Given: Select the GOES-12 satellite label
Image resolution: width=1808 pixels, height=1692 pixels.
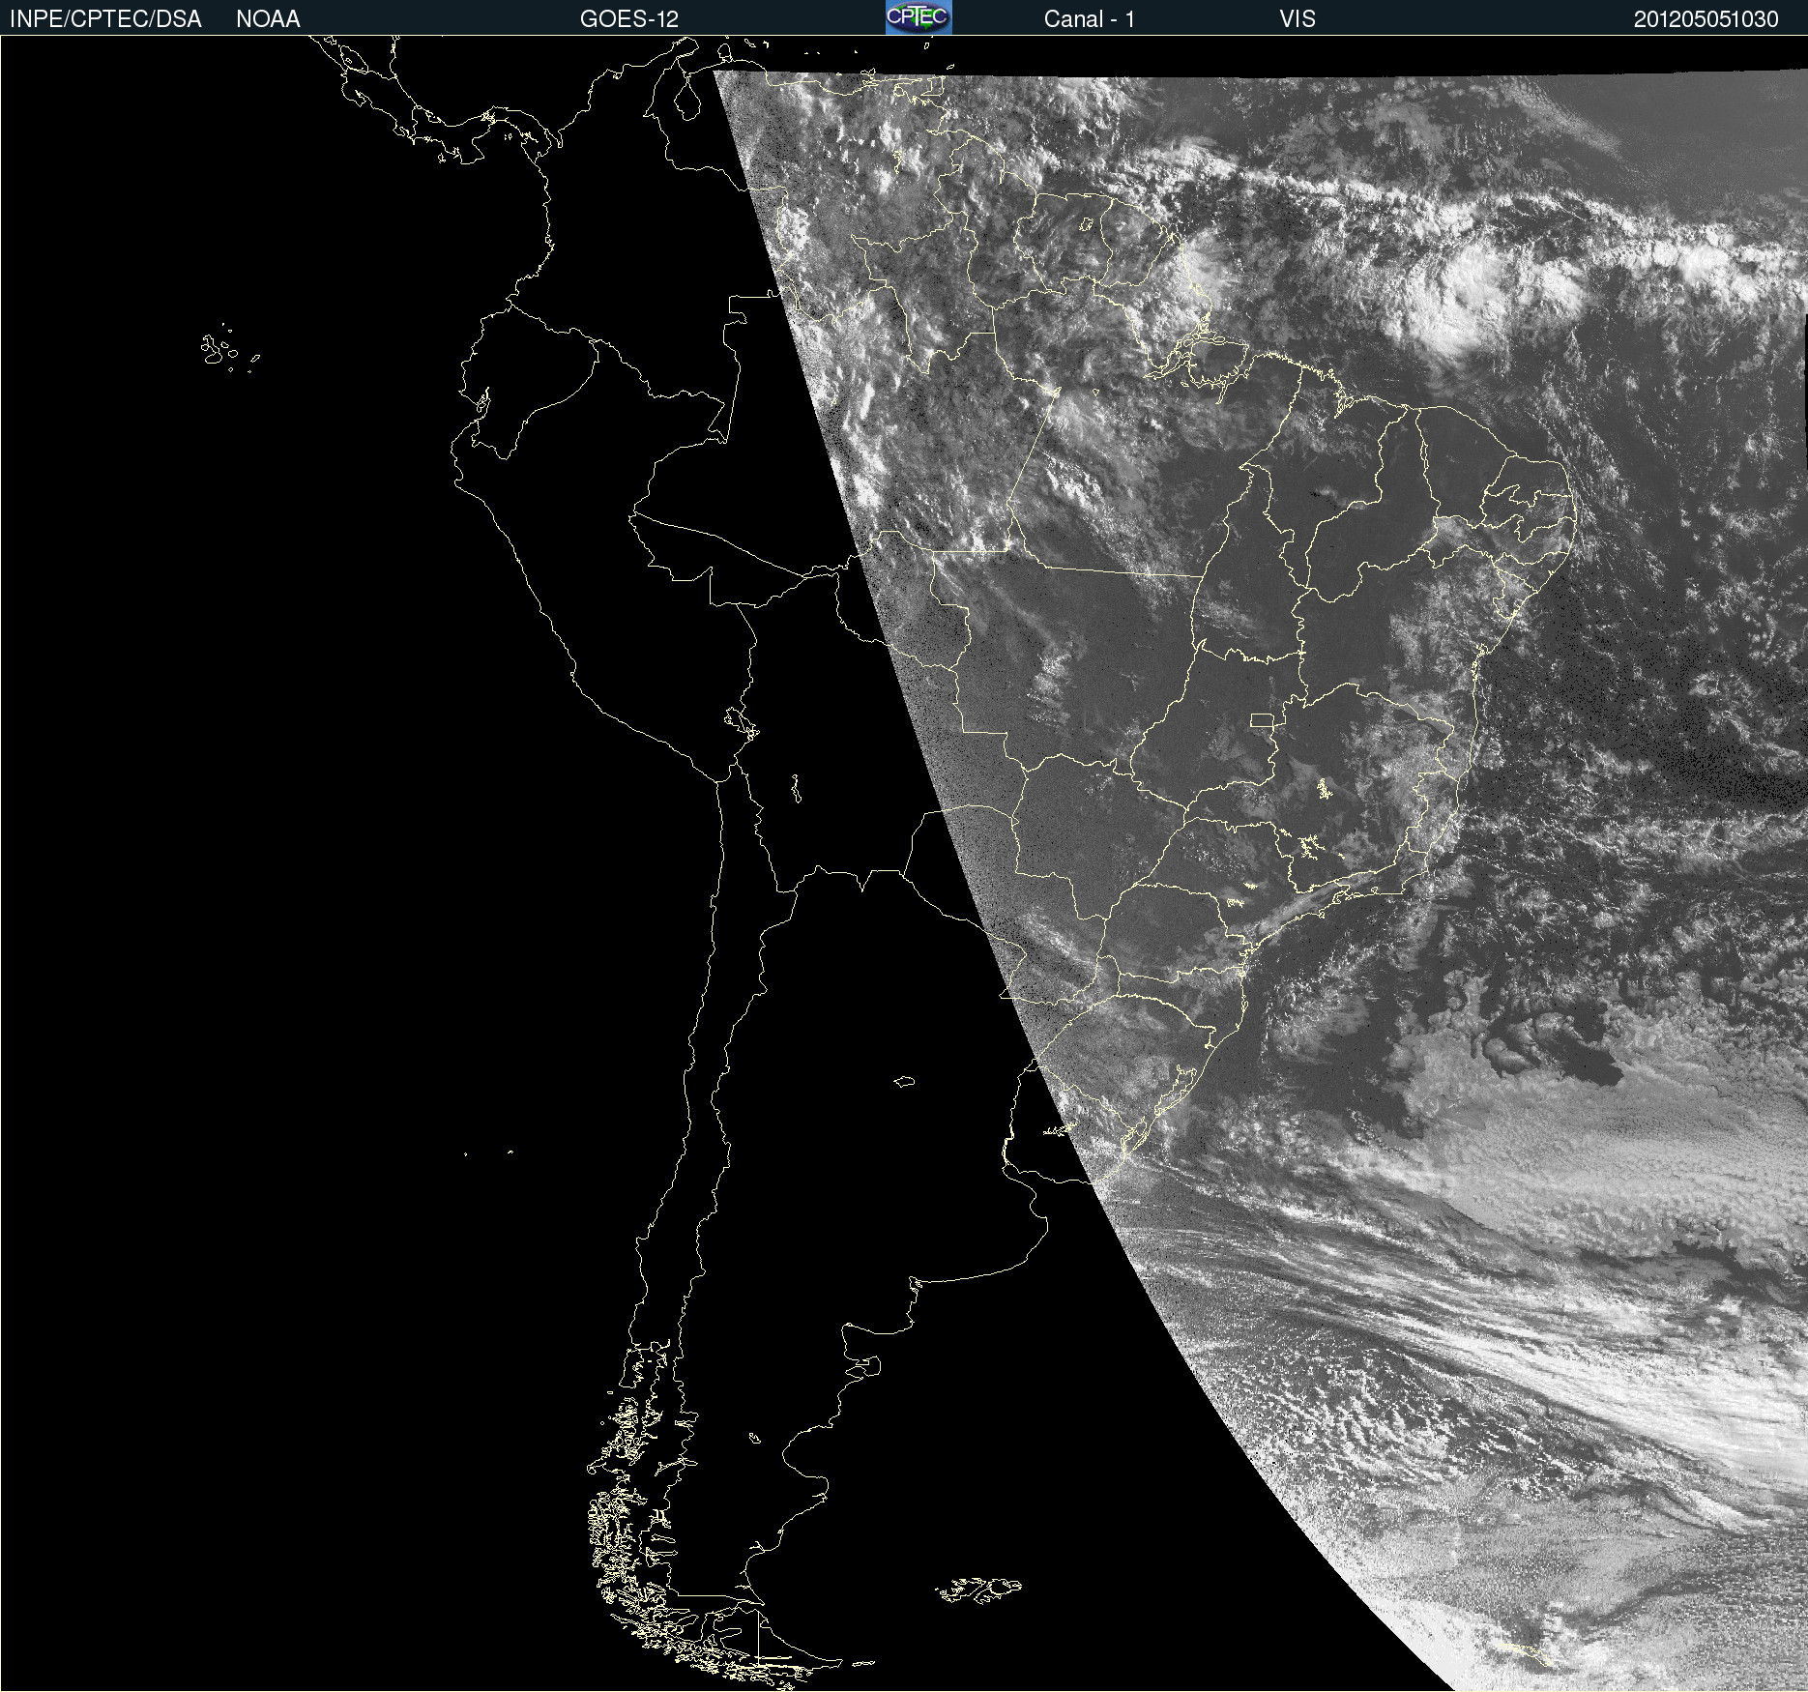Looking at the screenshot, I should (629, 19).
